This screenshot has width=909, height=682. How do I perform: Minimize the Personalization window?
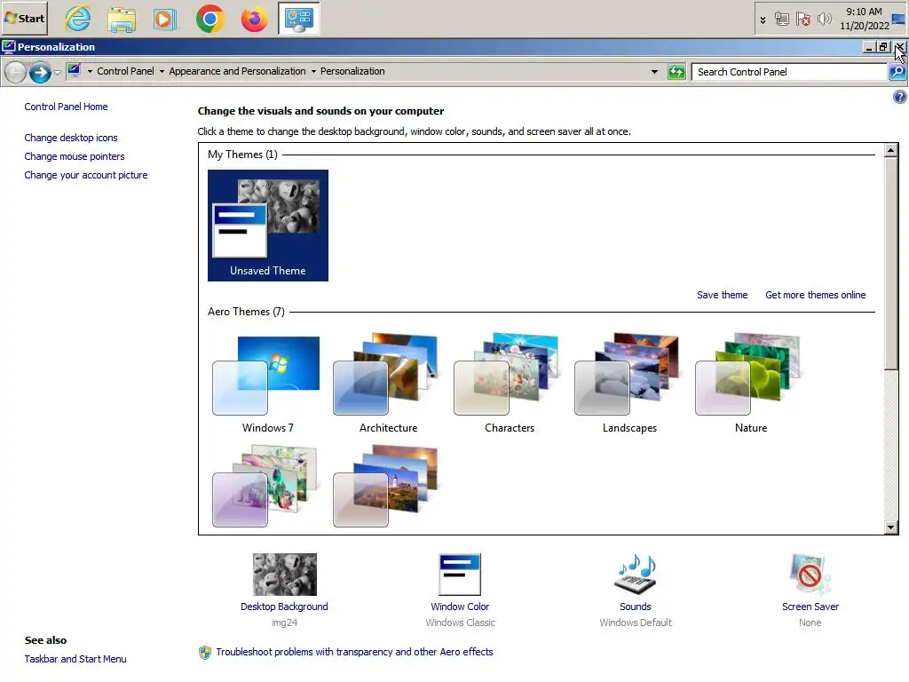click(868, 47)
